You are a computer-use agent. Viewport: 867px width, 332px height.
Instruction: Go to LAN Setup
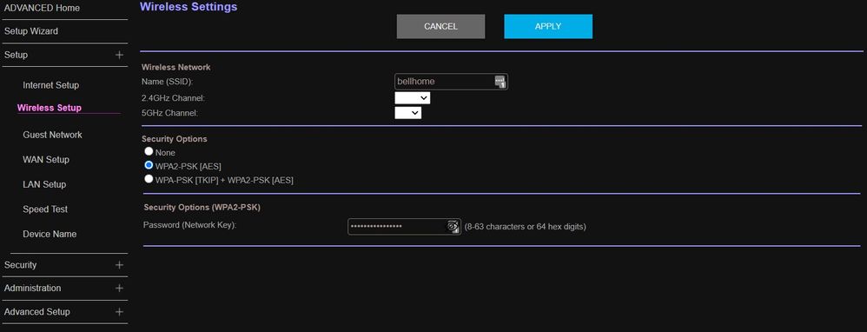44,184
